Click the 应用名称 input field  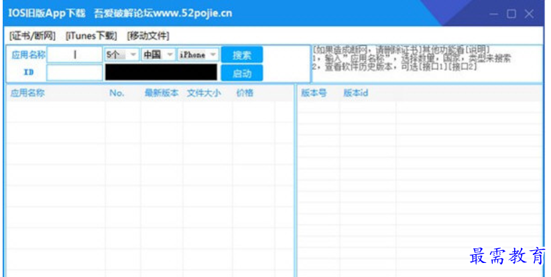74,55
